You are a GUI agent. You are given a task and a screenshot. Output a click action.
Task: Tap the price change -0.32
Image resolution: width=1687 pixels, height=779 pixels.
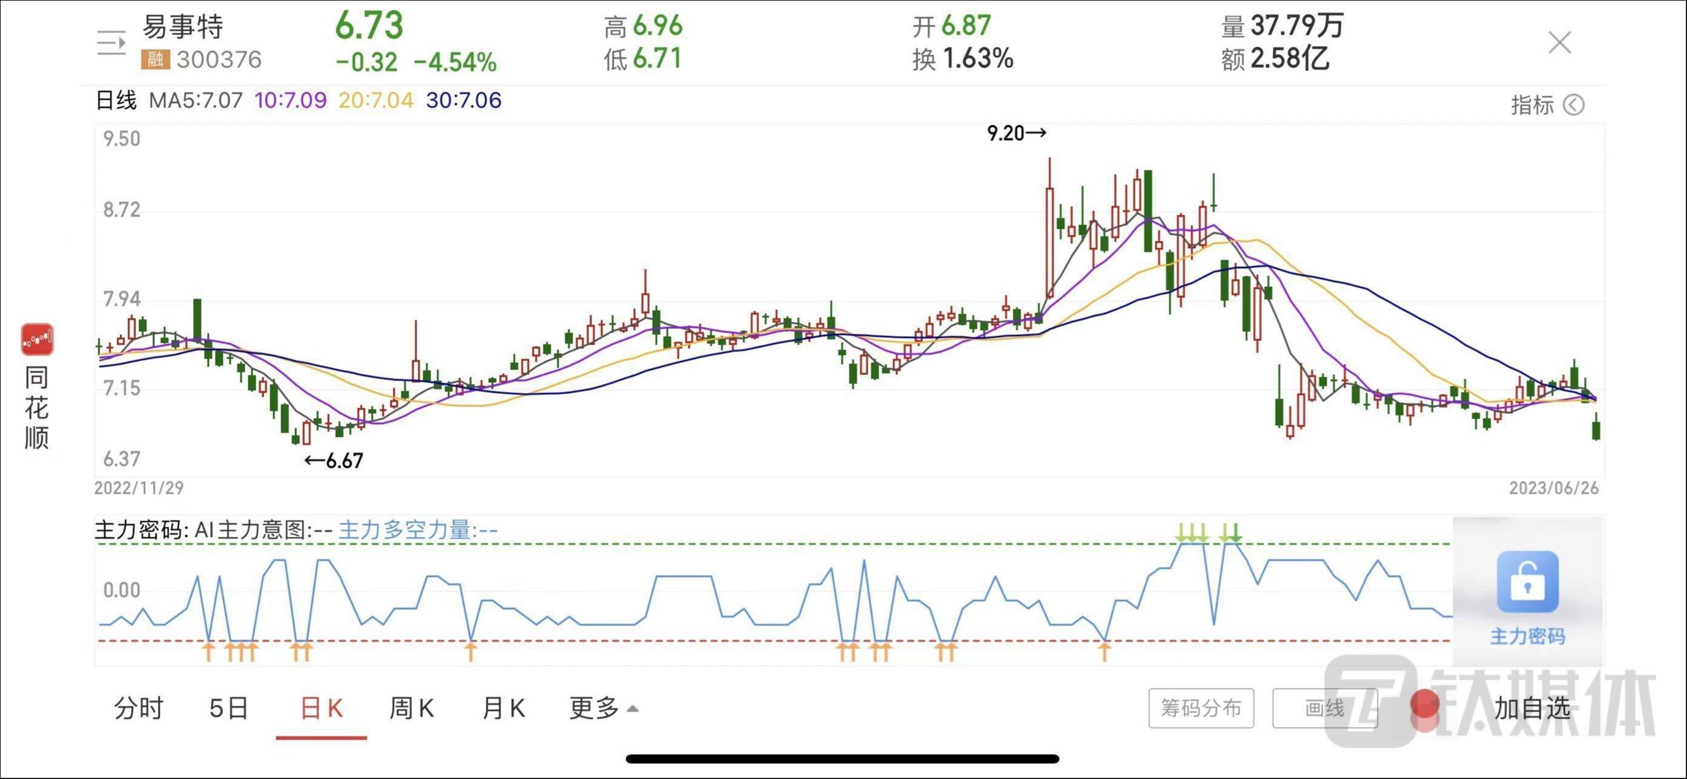[367, 62]
